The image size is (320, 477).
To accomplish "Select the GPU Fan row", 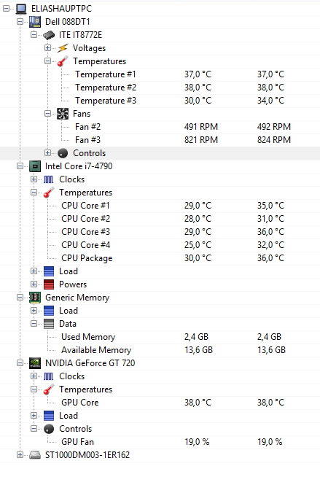I will [160, 442].
